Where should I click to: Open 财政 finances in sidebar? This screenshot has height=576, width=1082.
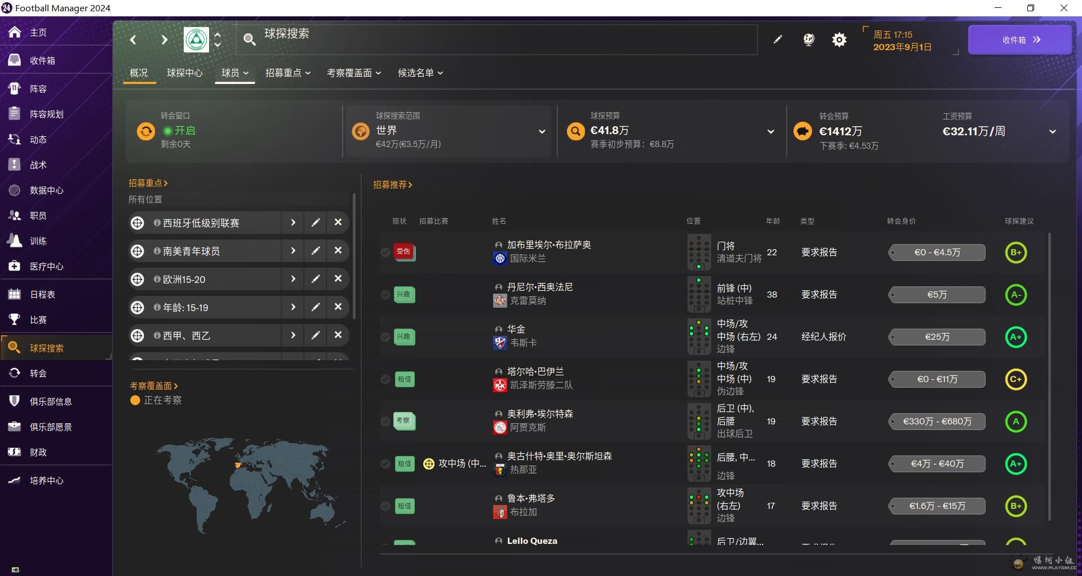(x=56, y=452)
